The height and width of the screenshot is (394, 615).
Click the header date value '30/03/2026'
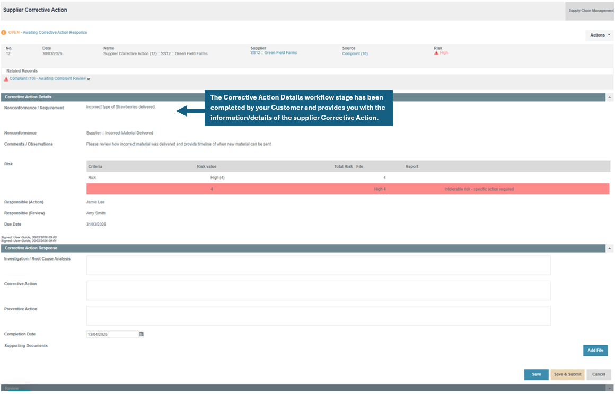tap(52, 53)
